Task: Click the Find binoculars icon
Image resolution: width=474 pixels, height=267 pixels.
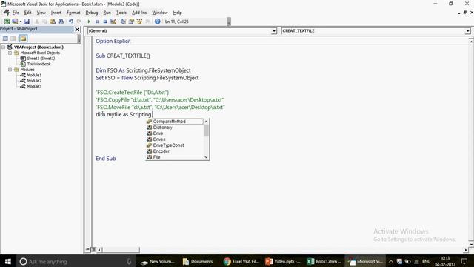Action: [x=61, y=22]
